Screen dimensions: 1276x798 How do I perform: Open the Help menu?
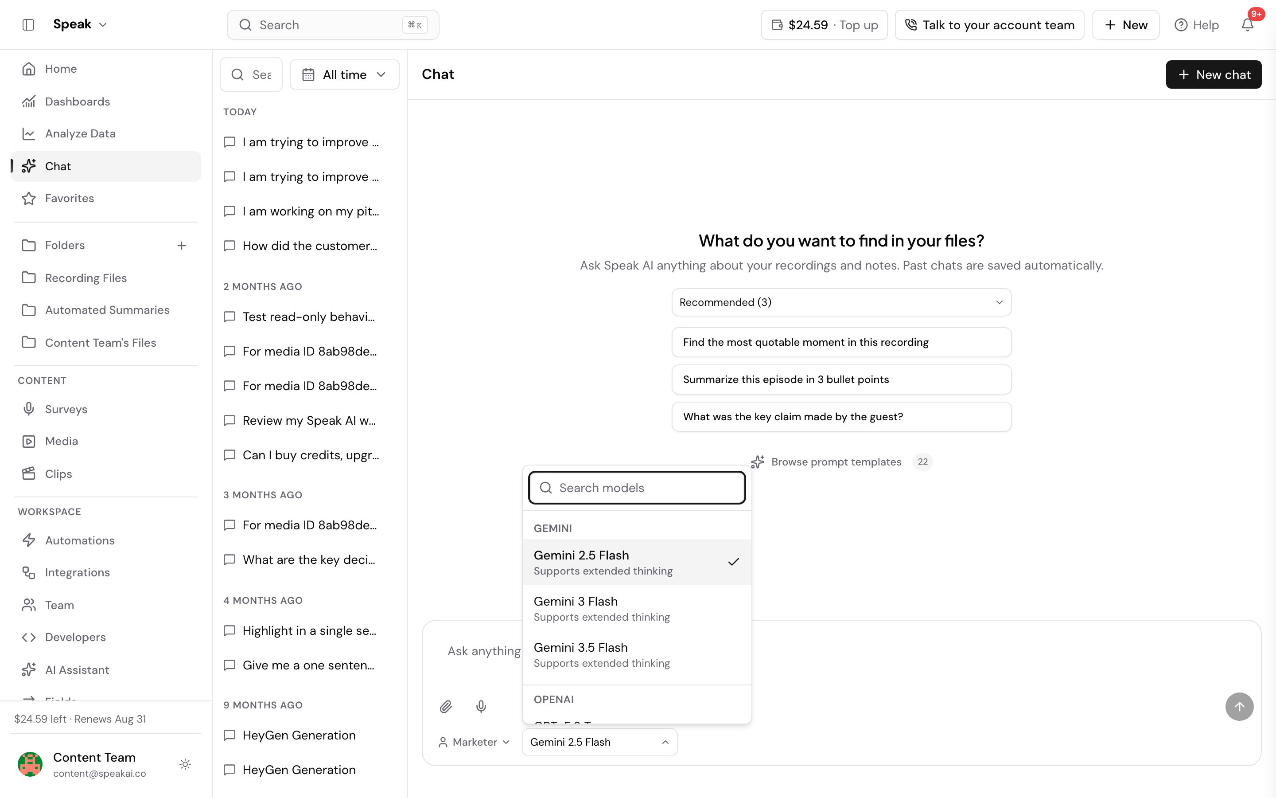(1196, 25)
